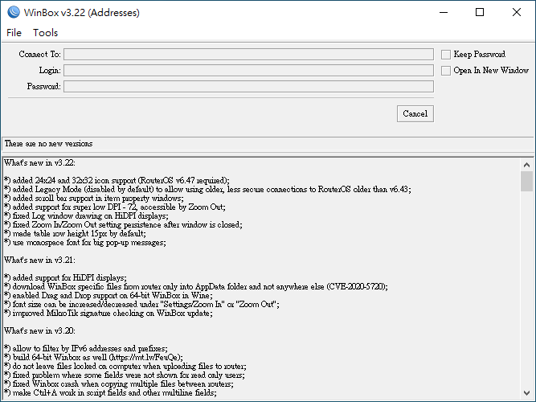
Task: Click the changelog vertical scrollbar thumb
Action: pyautogui.click(x=526, y=182)
